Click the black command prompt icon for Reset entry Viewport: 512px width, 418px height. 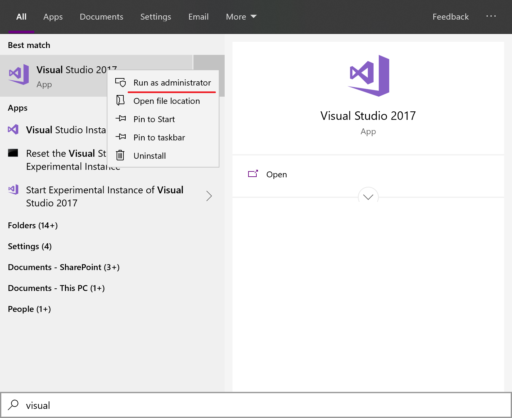coord(13,153)
